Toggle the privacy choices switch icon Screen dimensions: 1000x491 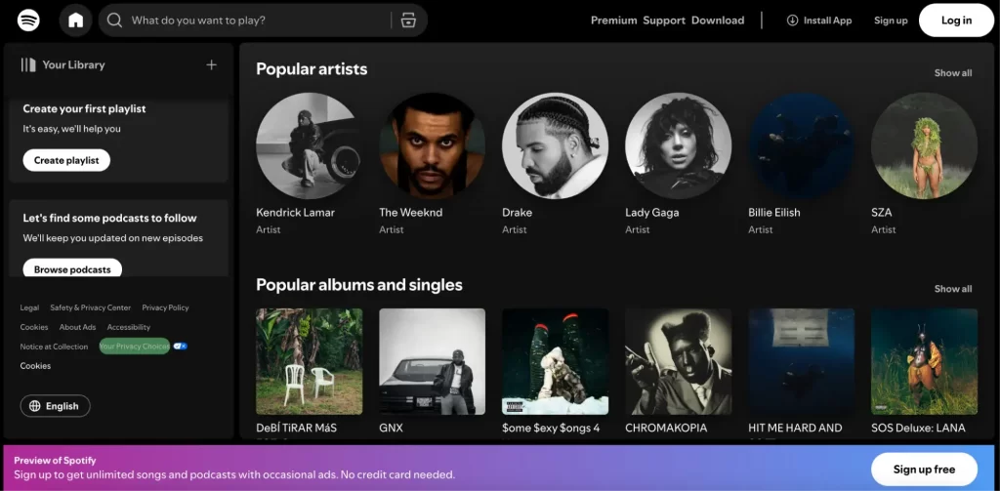pyautogui.click(x=181, y=347)
